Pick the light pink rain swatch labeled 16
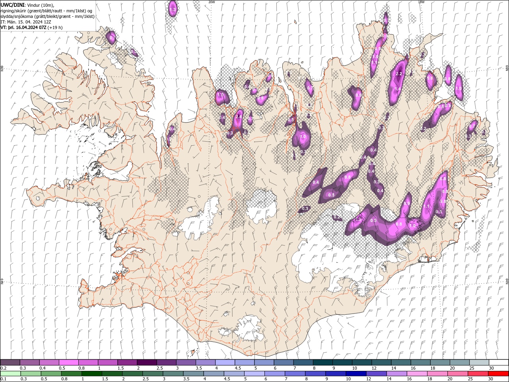The width and height of the screenshot is (509, 382). (x=416, y=373)
